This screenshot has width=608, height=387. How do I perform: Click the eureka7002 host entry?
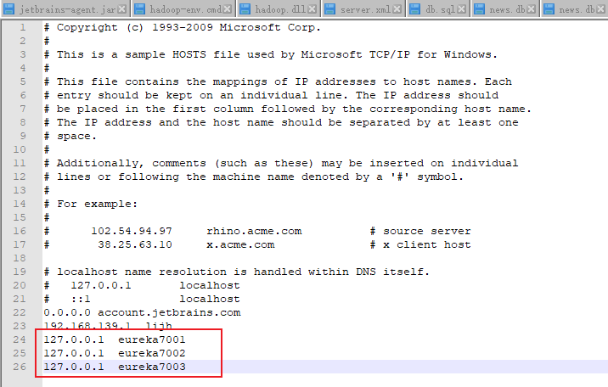click(115, 353)
